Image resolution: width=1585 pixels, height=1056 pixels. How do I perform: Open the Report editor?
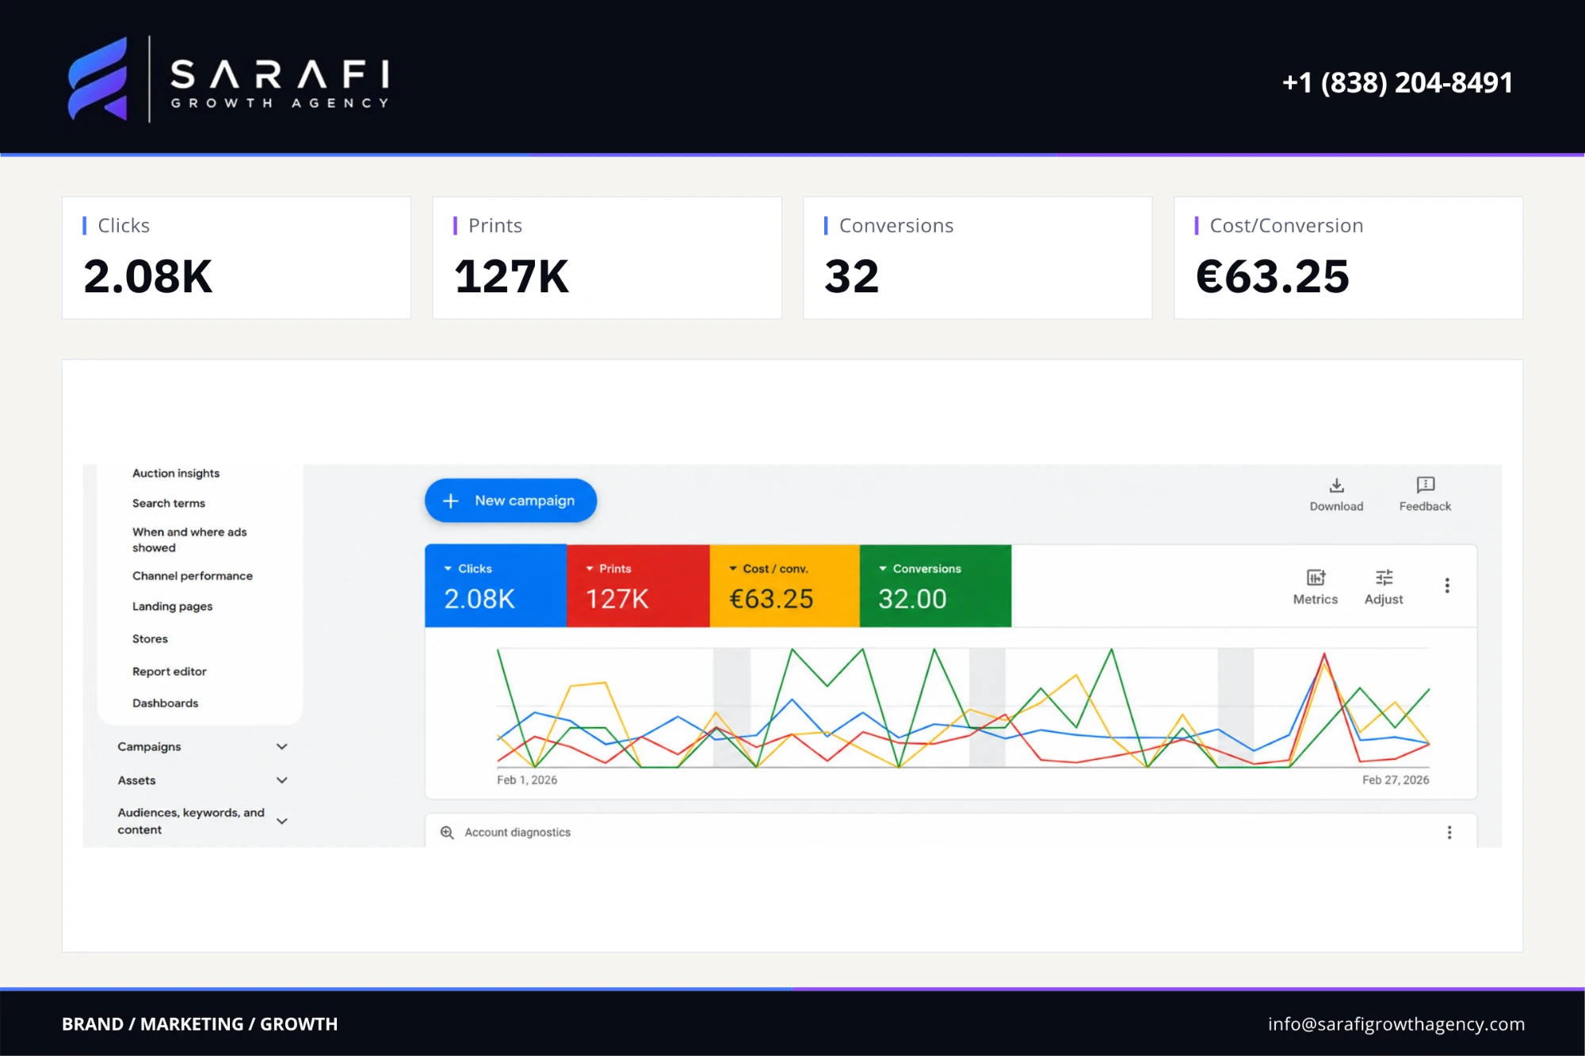point(169,671)
